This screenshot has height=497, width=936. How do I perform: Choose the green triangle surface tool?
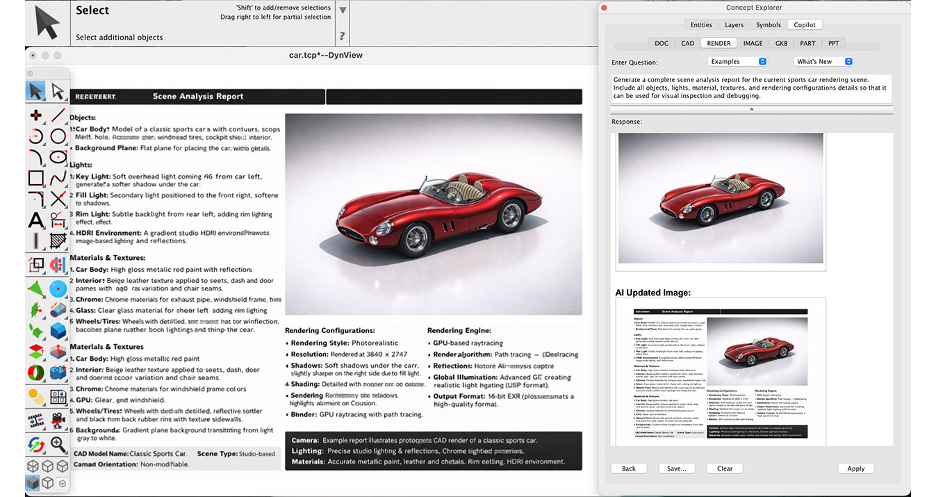click(35, 288)
